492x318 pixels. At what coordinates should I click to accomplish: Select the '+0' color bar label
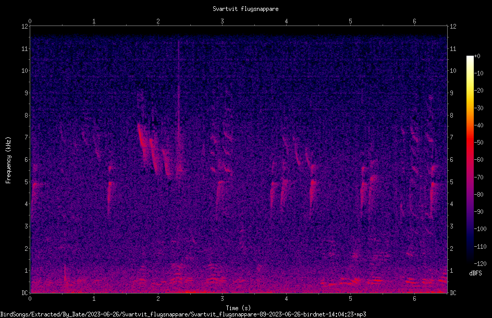point(477,56)
